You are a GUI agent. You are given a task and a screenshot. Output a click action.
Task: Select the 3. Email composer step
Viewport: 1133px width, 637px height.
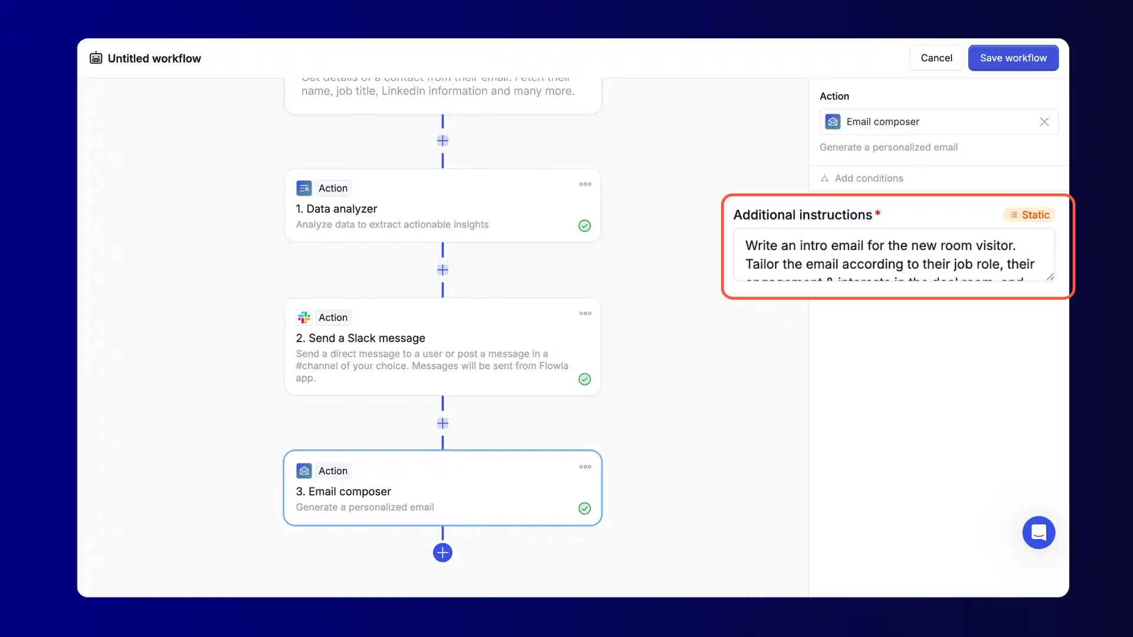(443, 488)
